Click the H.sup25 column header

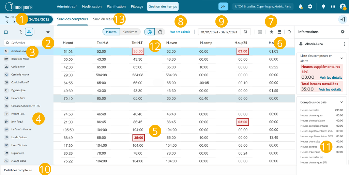point(241,43)
